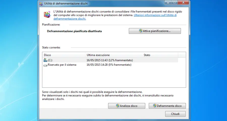Click the large defragmenter icon beside description
The width and height of the screenshot is (227, 121).
click(x=47, y=14)
